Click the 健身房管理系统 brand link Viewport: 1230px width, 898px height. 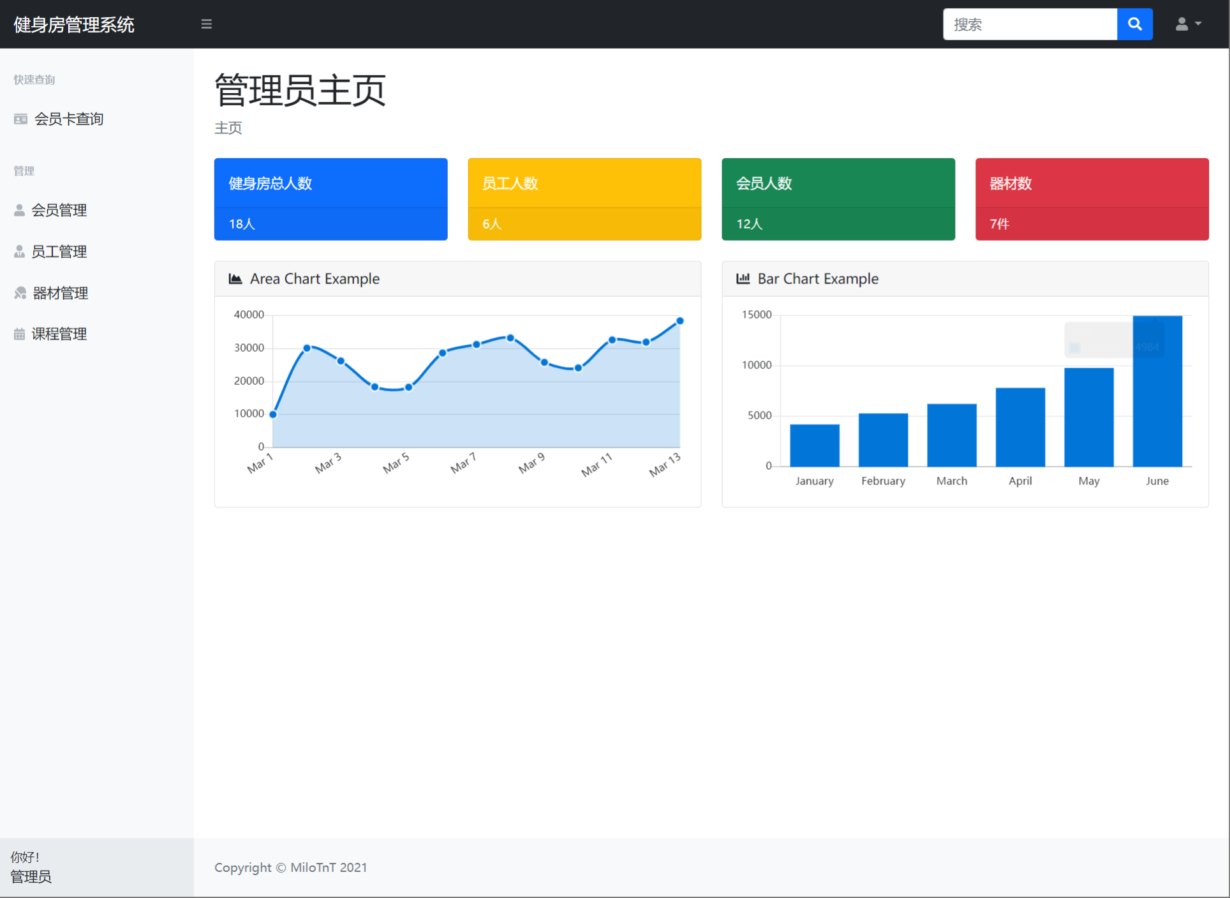point(74,24)
